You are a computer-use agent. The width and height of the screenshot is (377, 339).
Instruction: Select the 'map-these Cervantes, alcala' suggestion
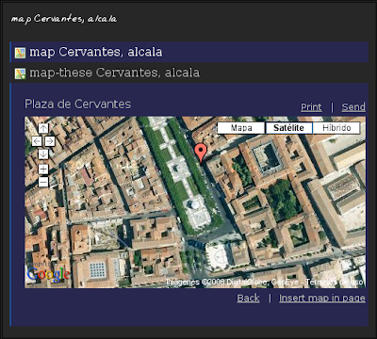pos(189,73)
